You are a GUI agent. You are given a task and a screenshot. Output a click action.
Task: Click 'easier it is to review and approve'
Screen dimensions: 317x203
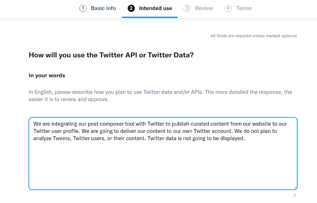pyautogui.click(x=69, y=99)
